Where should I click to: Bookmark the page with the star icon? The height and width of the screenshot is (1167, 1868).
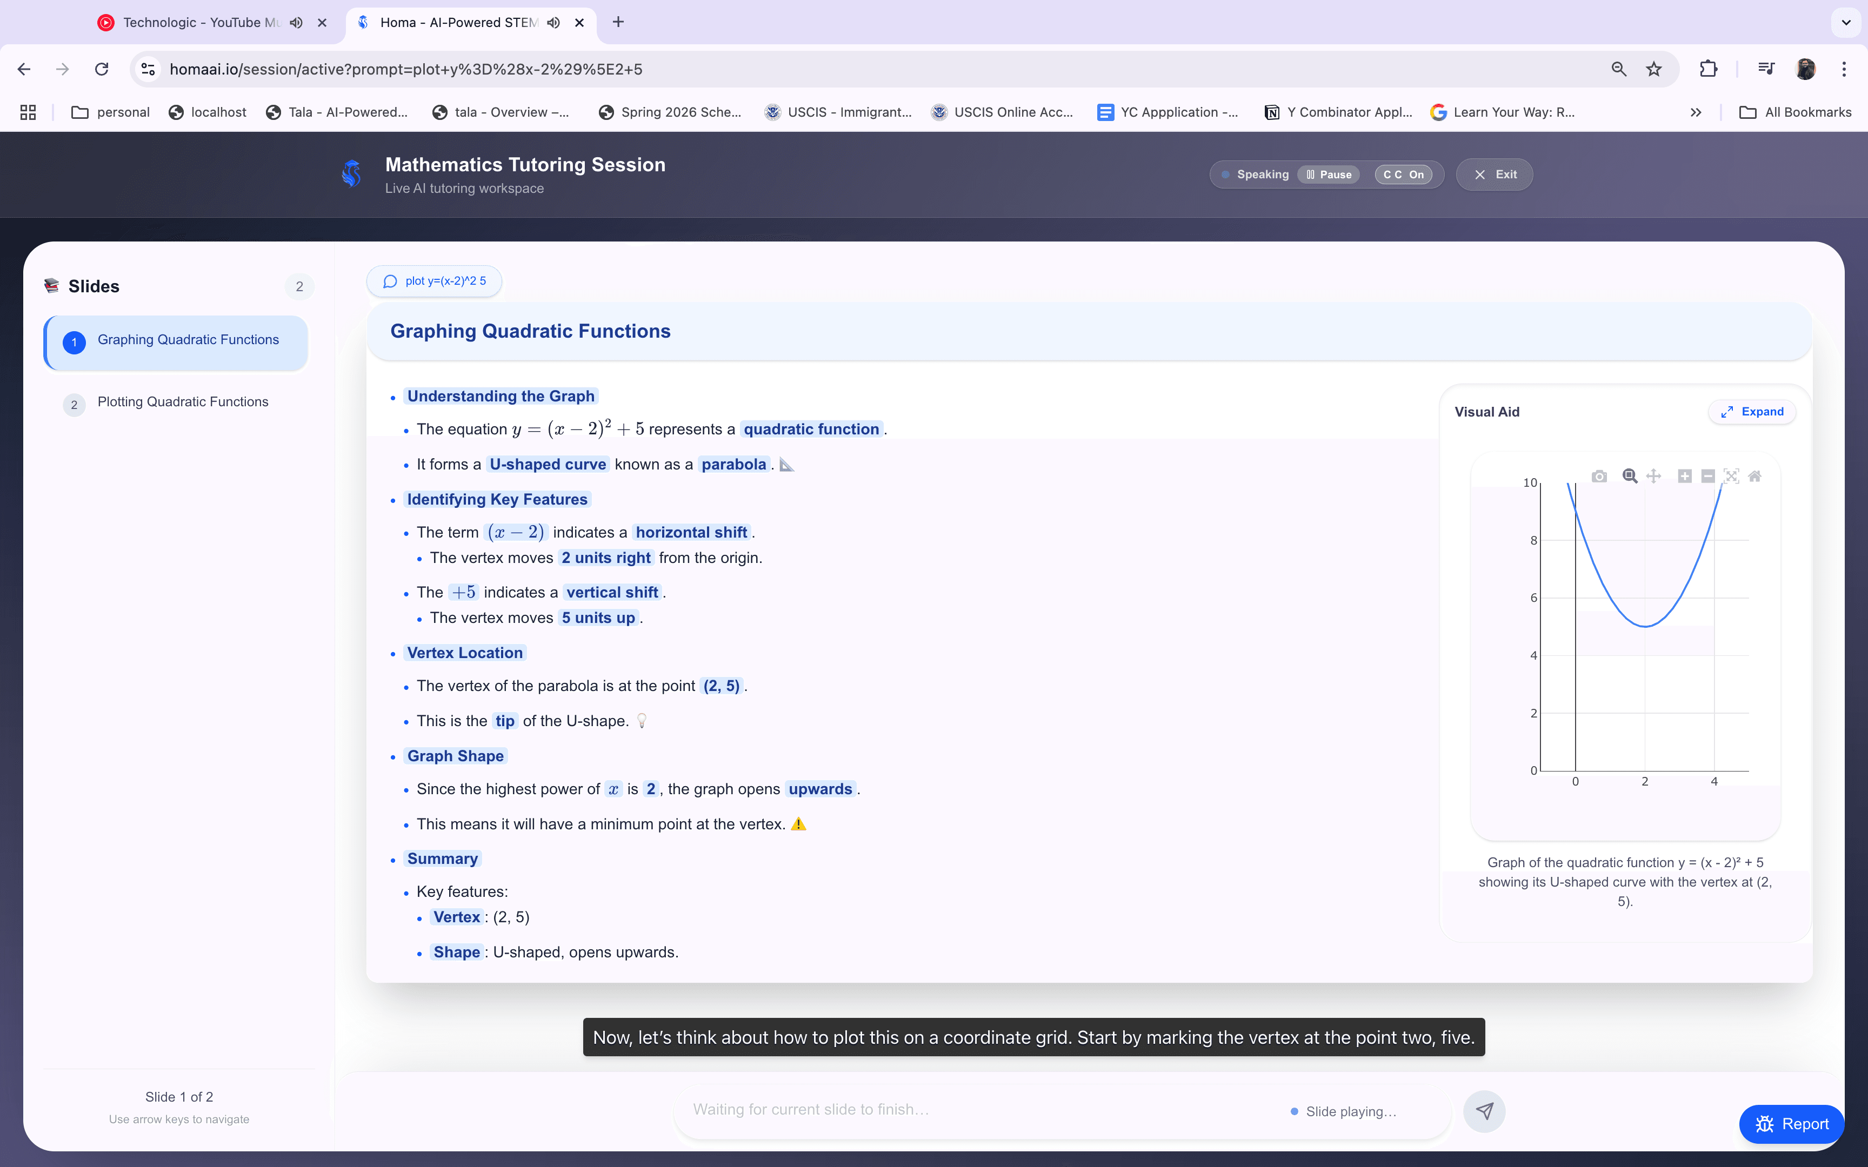(1654, 69)
